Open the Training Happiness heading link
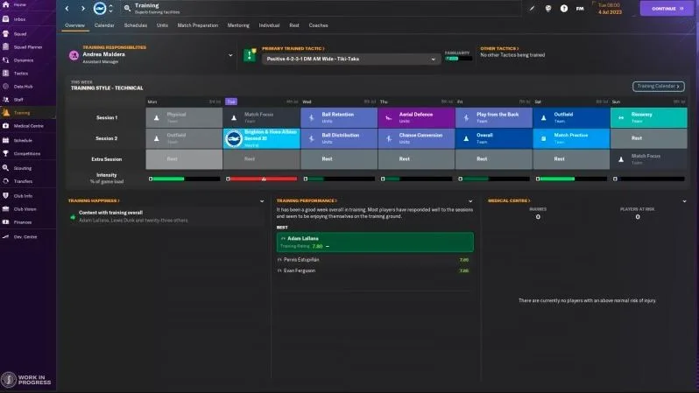Viewport: 699px width, 393px height. click(94, 200)
